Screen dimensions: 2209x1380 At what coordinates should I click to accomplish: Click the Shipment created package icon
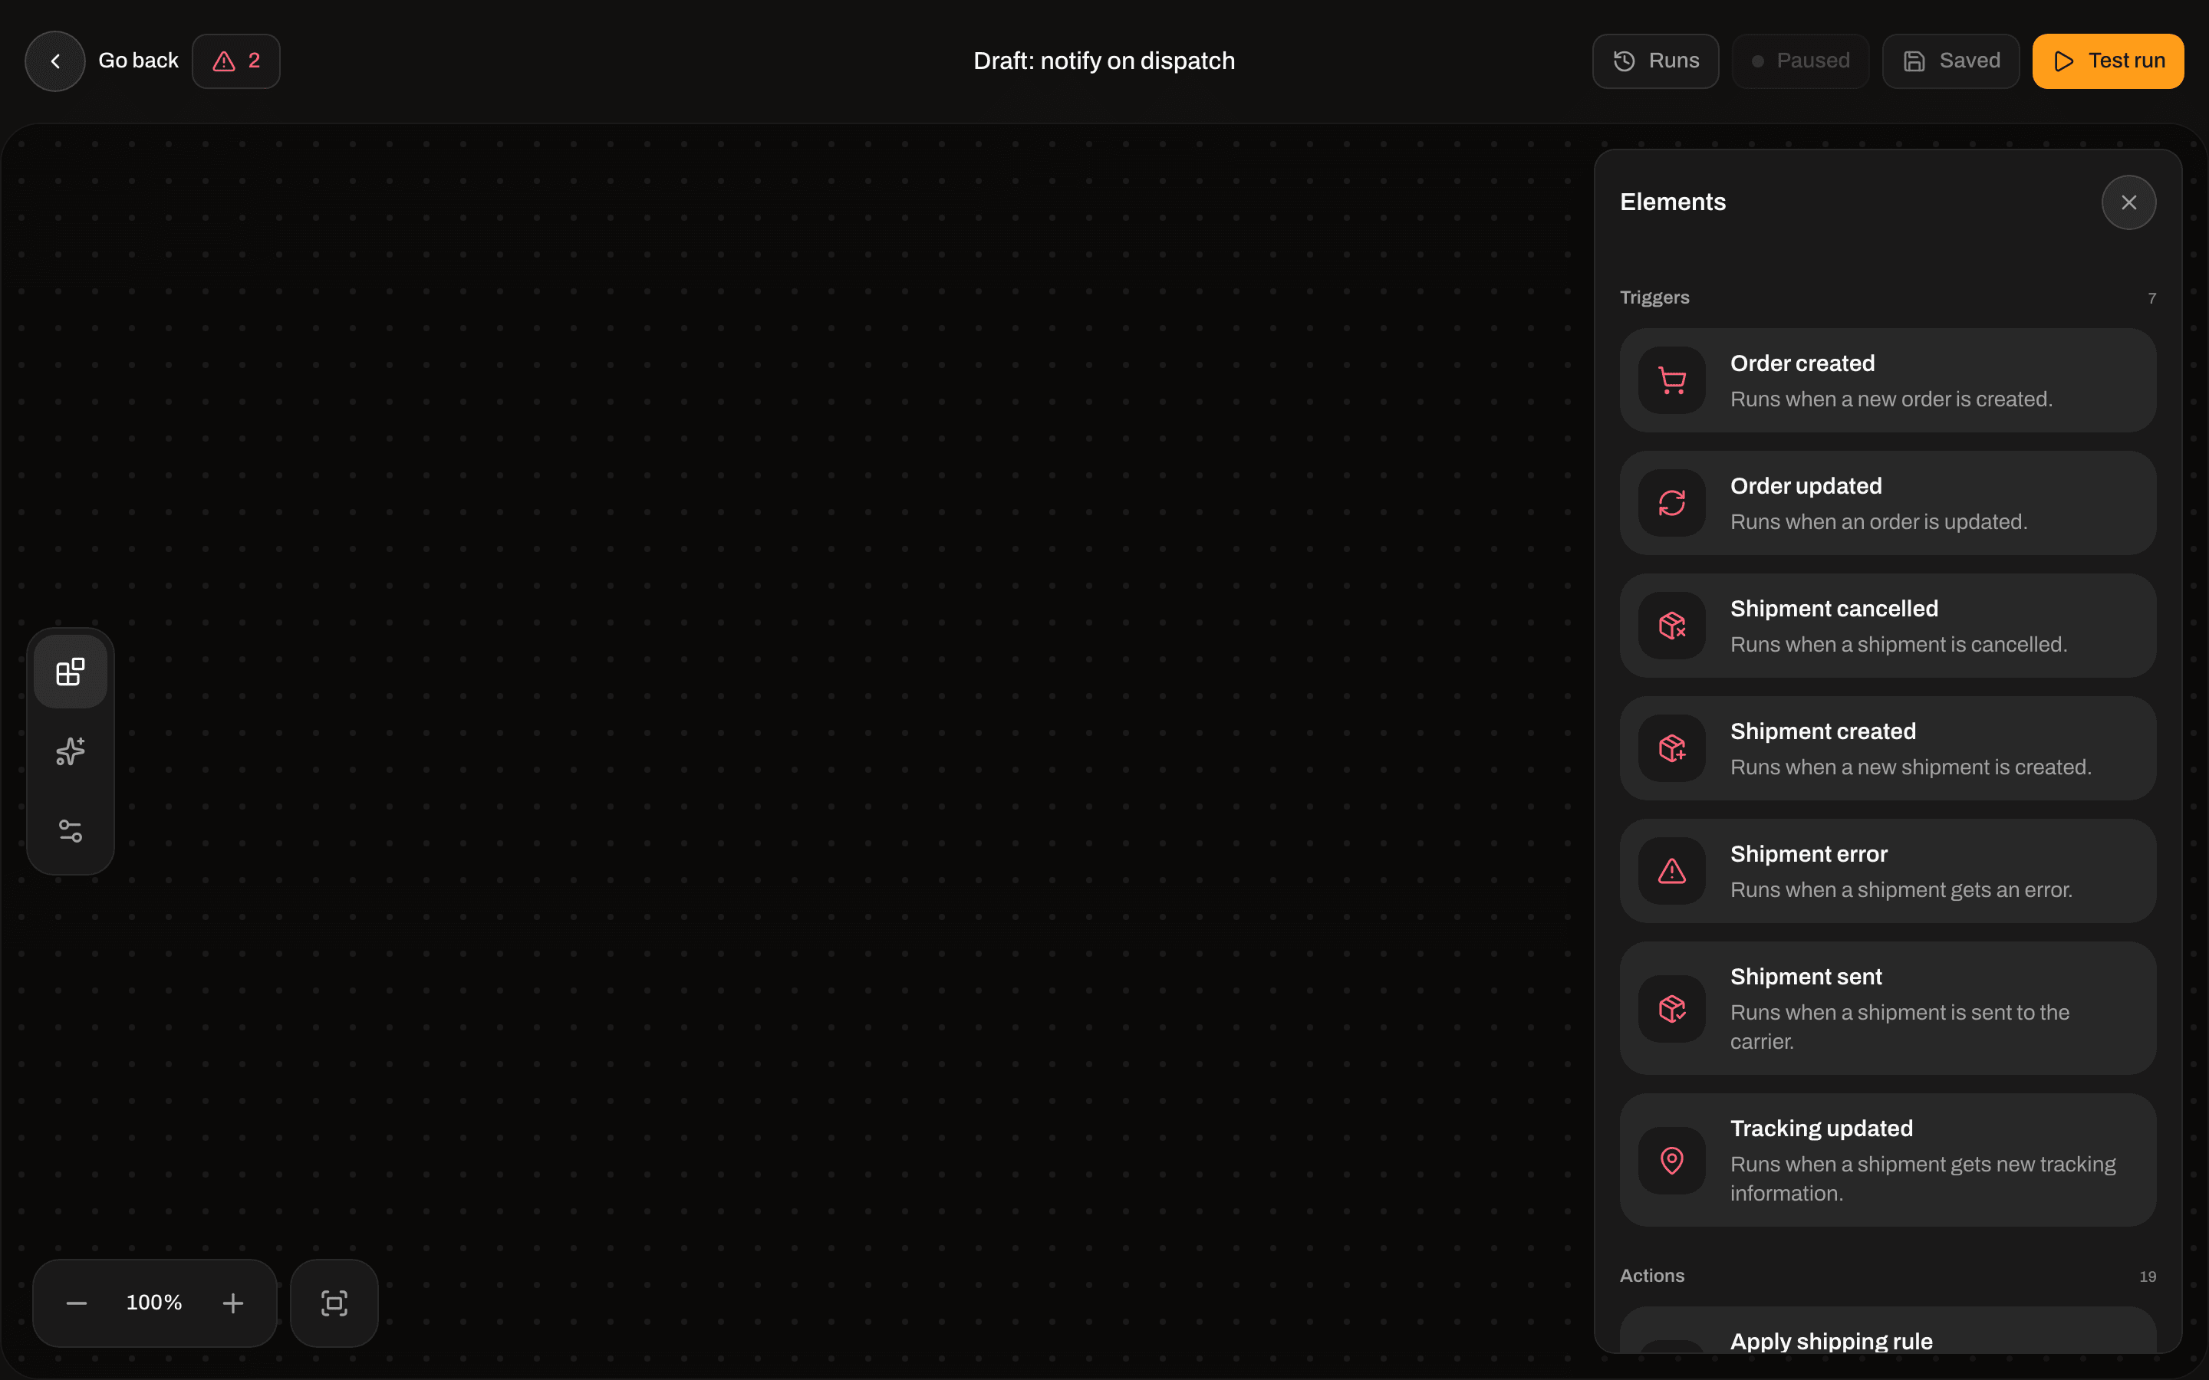(1671, 748)
